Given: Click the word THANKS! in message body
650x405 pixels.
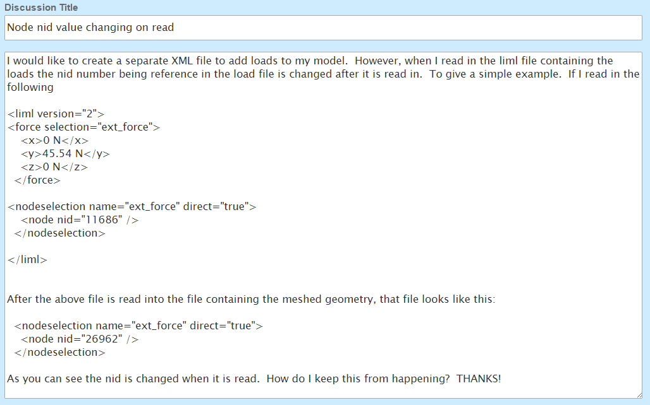Looking at the screenshot, I should pyautogui.click(x=479, y=379).
